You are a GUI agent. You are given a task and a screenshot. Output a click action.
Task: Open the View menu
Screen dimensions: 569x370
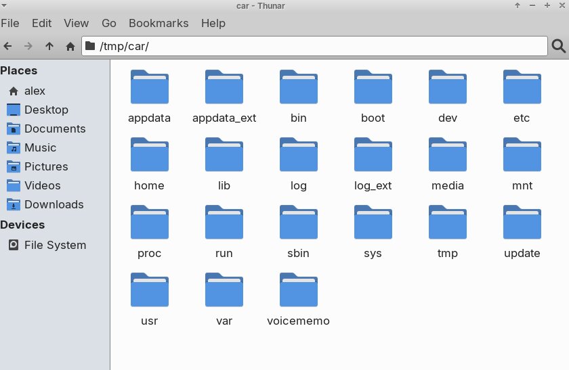77,23
